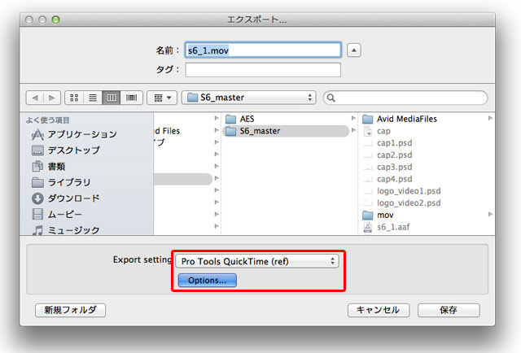521x353 pixels.
Task: Select デスクトップ in the sidebar
Action: (x=65, y=150)
